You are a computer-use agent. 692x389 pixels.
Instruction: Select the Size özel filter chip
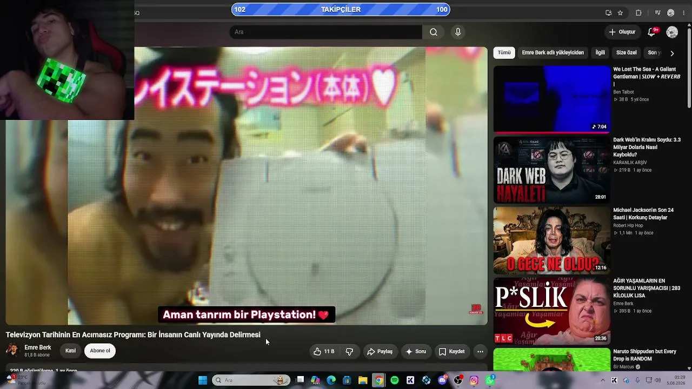[x=627, y=53]
